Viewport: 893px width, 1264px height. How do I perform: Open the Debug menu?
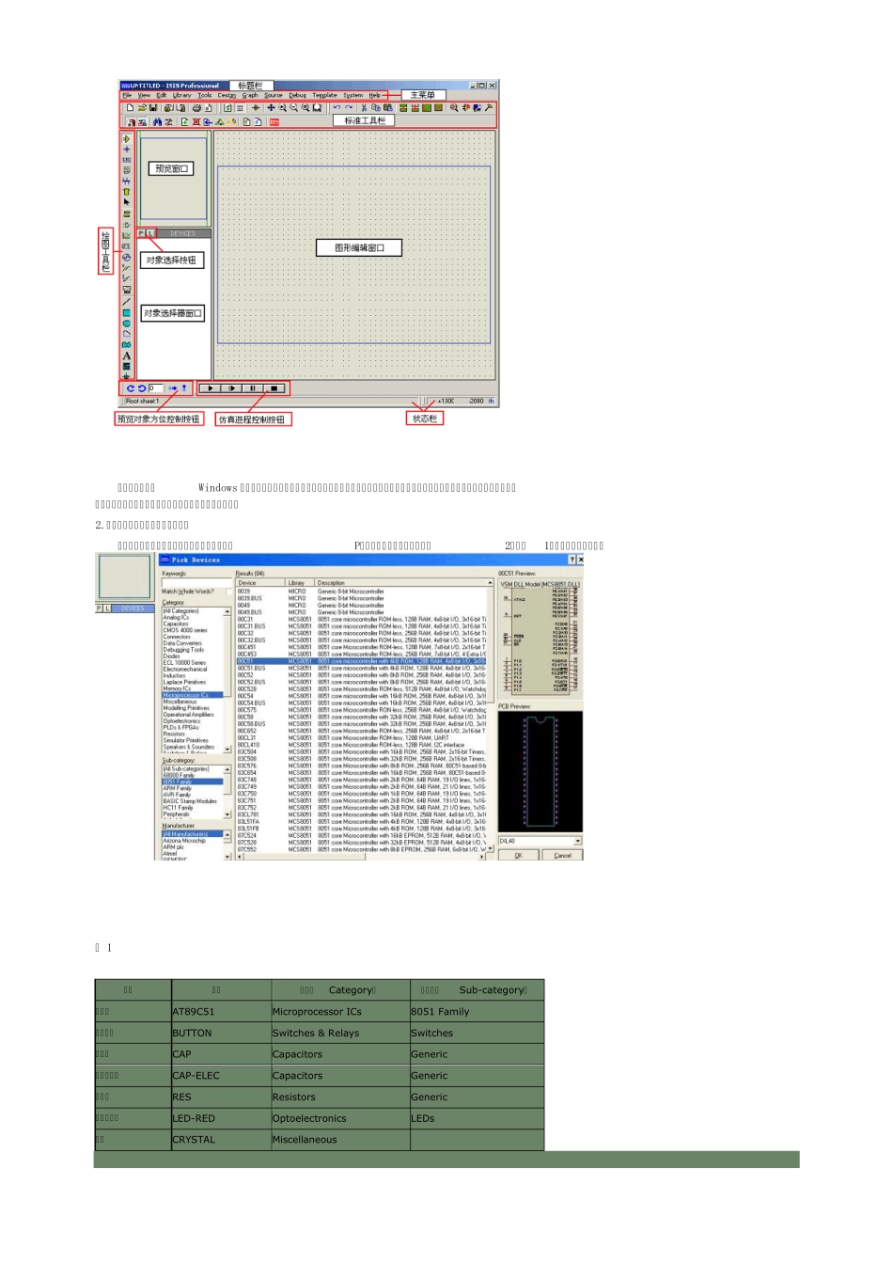coord(297,95)
